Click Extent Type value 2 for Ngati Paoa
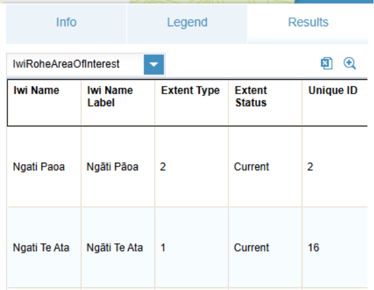This screenshot has width=374, height=290. coord(192,167)
